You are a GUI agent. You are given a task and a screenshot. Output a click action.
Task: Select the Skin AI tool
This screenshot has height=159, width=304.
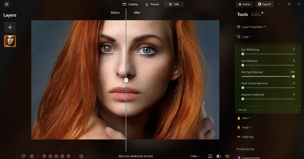(x=245, y=118)
